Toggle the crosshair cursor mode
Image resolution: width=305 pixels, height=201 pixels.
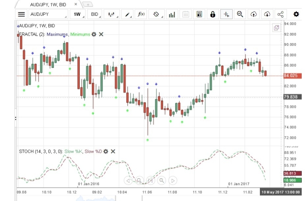click(227, 14)
